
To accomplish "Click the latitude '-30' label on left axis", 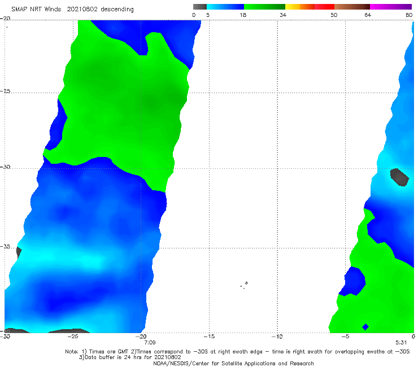I will click(x=5, y=167).
